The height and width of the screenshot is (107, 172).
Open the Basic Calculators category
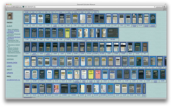[x=13, y=29]
